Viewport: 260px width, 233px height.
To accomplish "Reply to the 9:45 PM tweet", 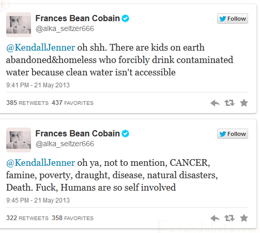I will (x=215, y=219).
